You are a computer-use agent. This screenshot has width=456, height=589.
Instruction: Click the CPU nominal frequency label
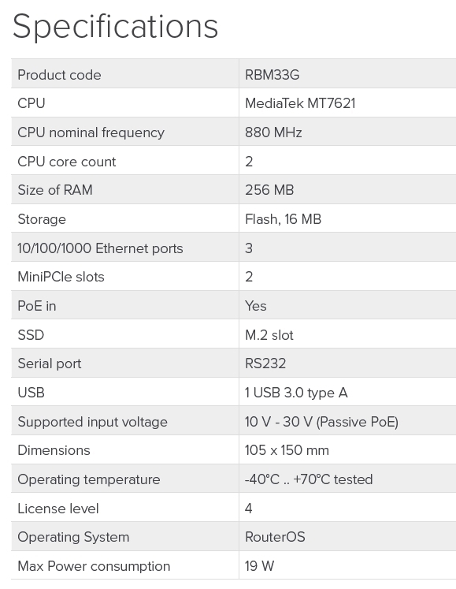click(91, 132)
